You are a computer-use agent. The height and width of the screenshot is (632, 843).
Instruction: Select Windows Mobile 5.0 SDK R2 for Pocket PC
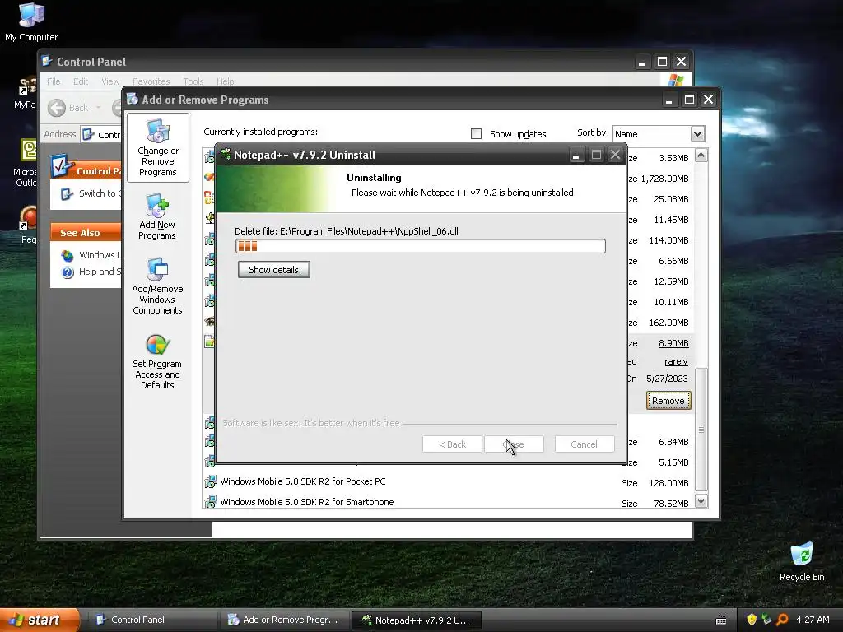coord(303,481)
